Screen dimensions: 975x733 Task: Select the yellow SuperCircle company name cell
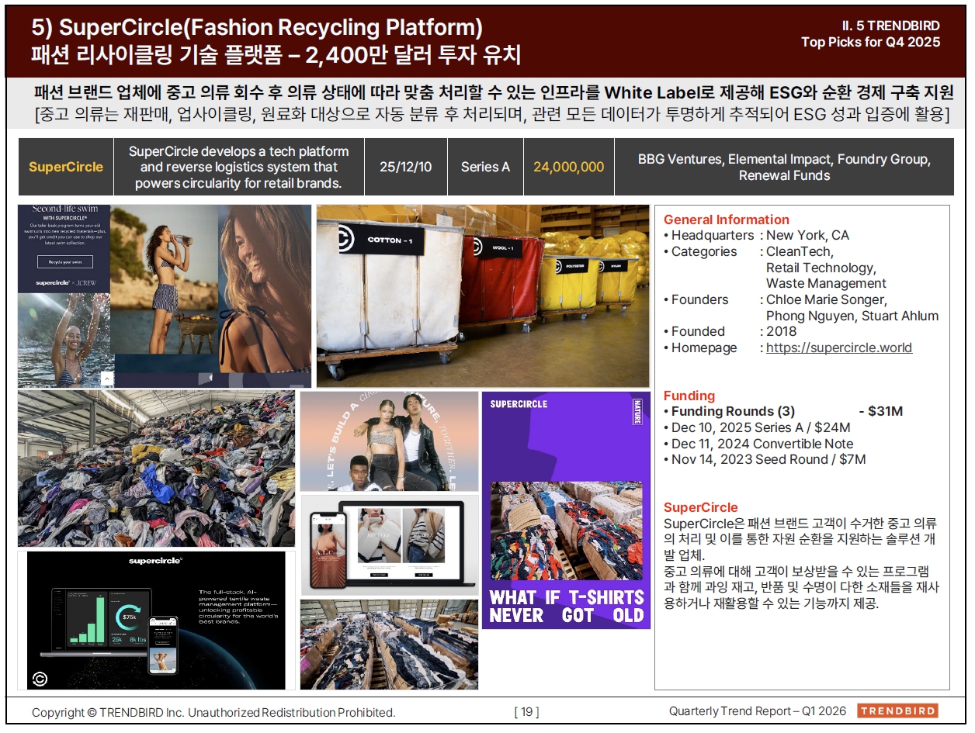click(x=66, y=167)
